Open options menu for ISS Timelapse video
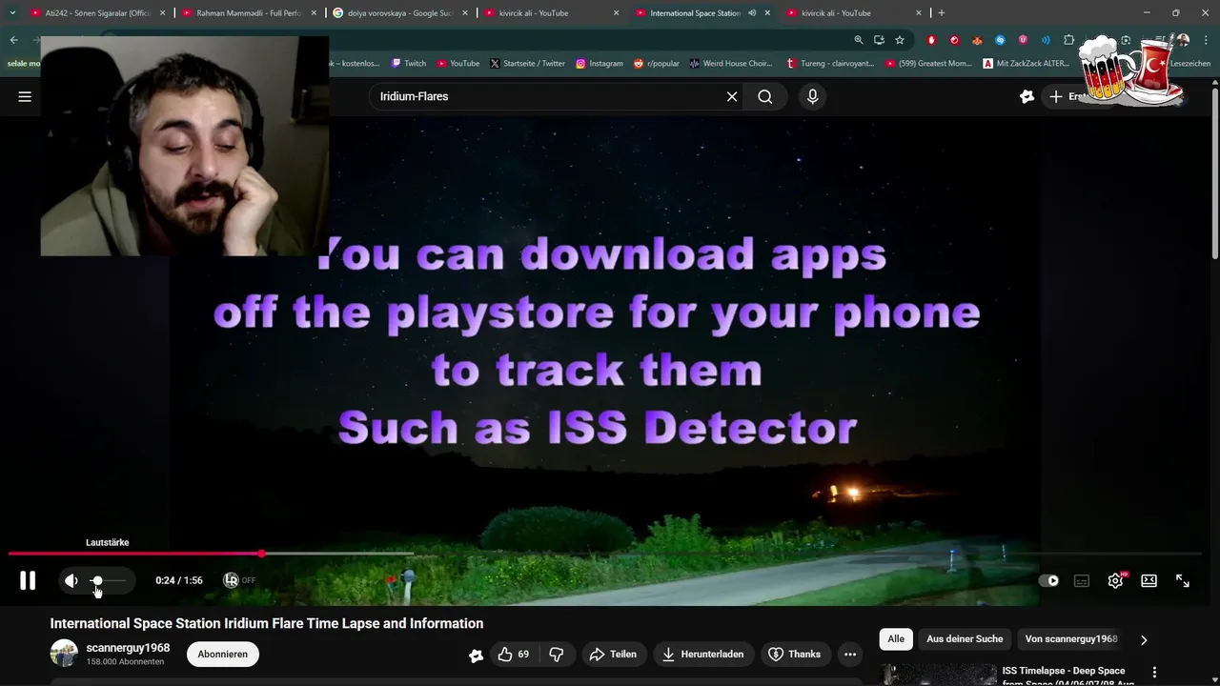This screenshot has width=1220, height=686. click(x=1154, y=673)
